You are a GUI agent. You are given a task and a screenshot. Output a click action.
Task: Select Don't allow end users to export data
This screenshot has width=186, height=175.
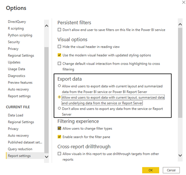pos(59,108)
